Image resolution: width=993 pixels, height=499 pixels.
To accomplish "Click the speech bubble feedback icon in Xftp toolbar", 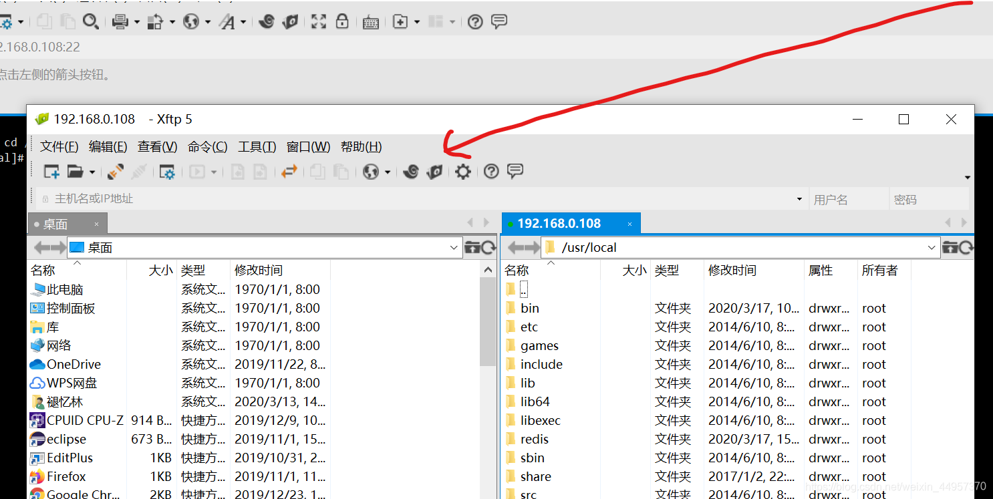I will point(515,172).
